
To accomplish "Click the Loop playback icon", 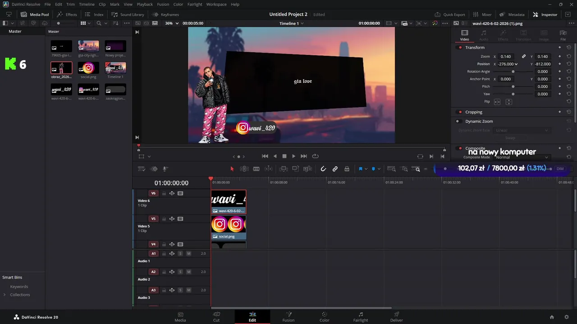I will coord(316,156).
